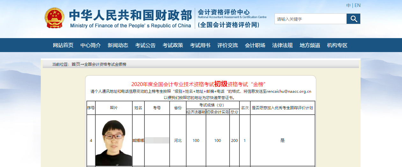This screenshot has height=167, width=402.
Task: Click the 考号 column header
Action: coord(157,108)
